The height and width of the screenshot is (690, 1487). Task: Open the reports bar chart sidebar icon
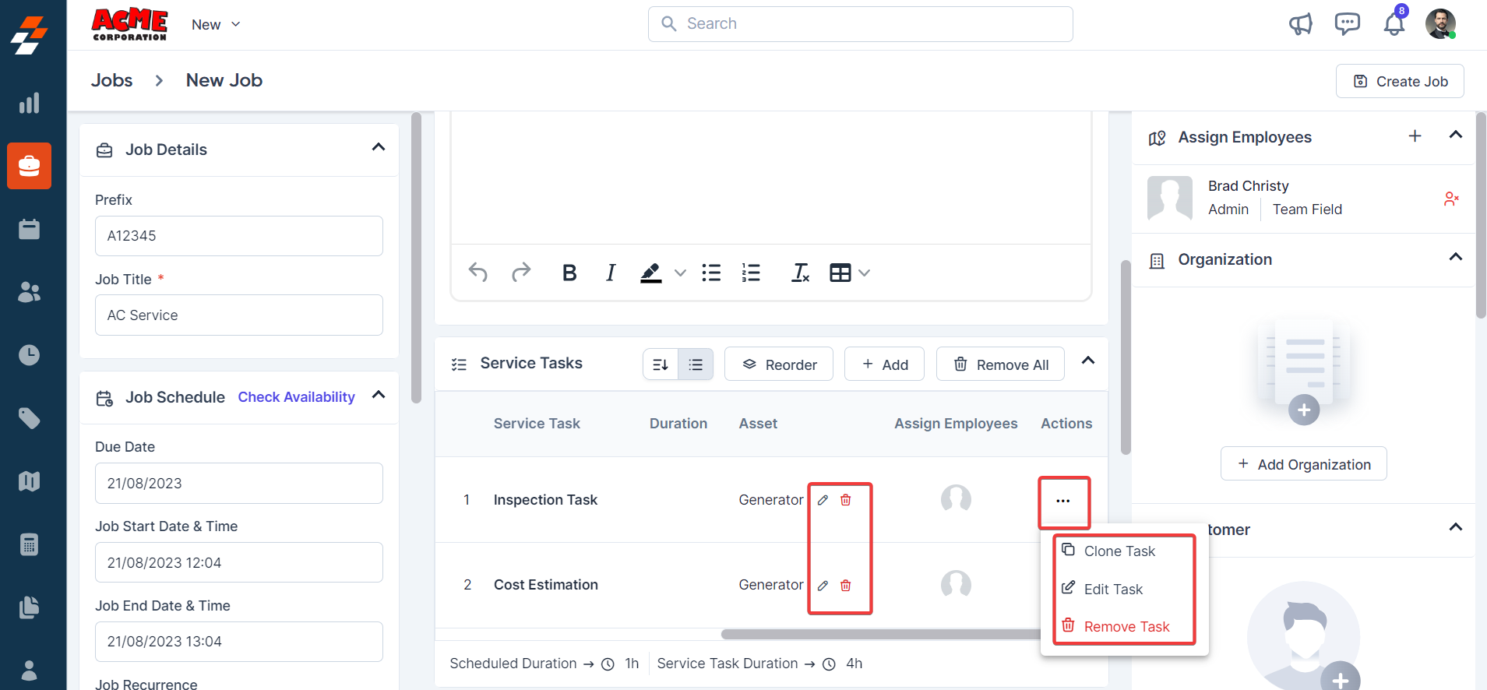pyautogui.click(x=29, y=103)
